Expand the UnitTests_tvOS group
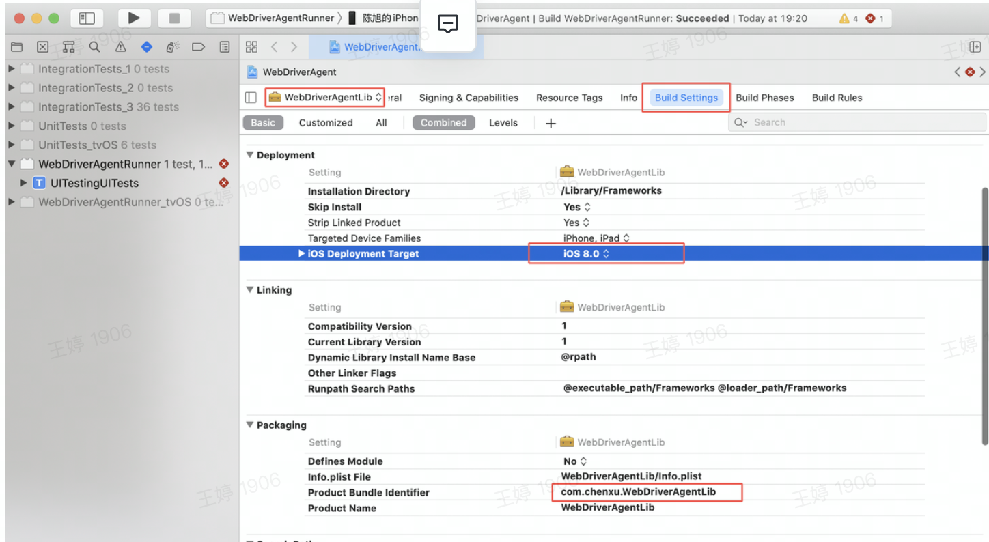Image resolution: width=989 pixels, height=542 pixels. pos(12,145)
